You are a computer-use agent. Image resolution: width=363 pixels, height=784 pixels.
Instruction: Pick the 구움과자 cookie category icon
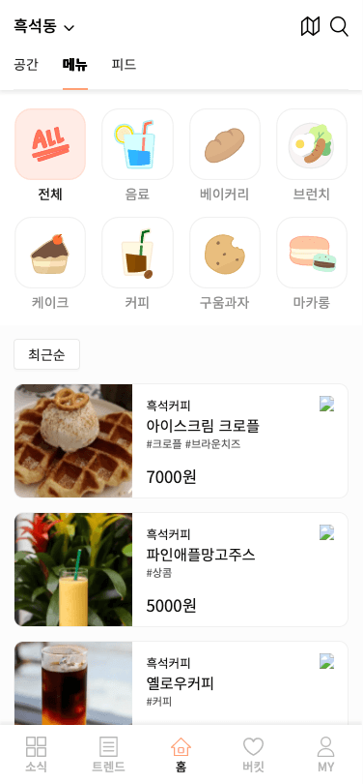[x=225, y=253]
